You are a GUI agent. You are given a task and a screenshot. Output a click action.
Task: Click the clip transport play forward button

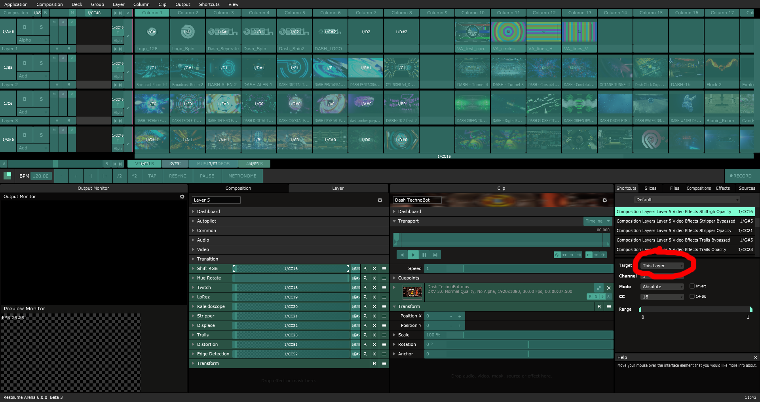413,255
